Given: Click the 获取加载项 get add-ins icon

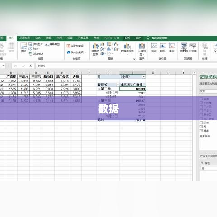Looking at the screenshot, I should click(68, 46).
